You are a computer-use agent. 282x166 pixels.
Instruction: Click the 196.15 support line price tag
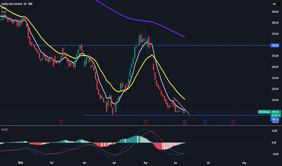[x=275, y=119]
